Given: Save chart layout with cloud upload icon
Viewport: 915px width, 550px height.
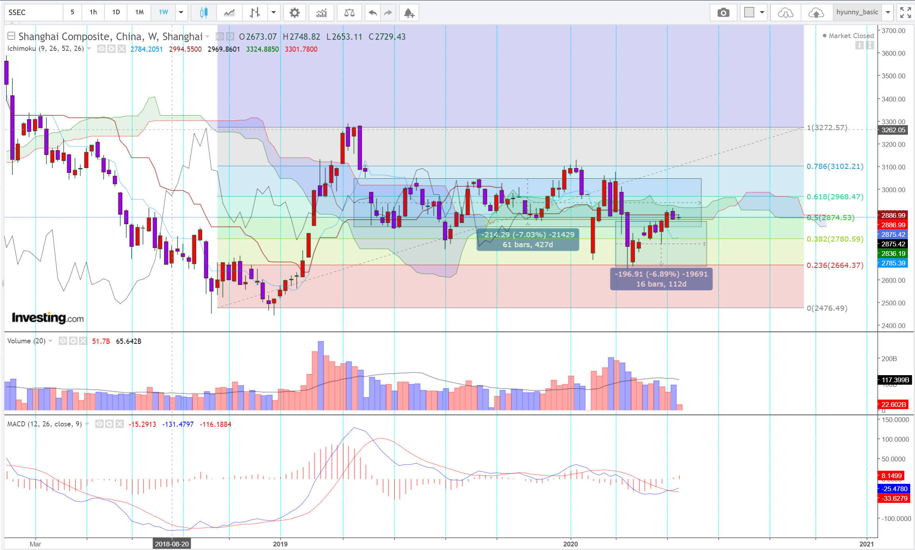Looking at the screenshot, I should [x=816, y=13].
